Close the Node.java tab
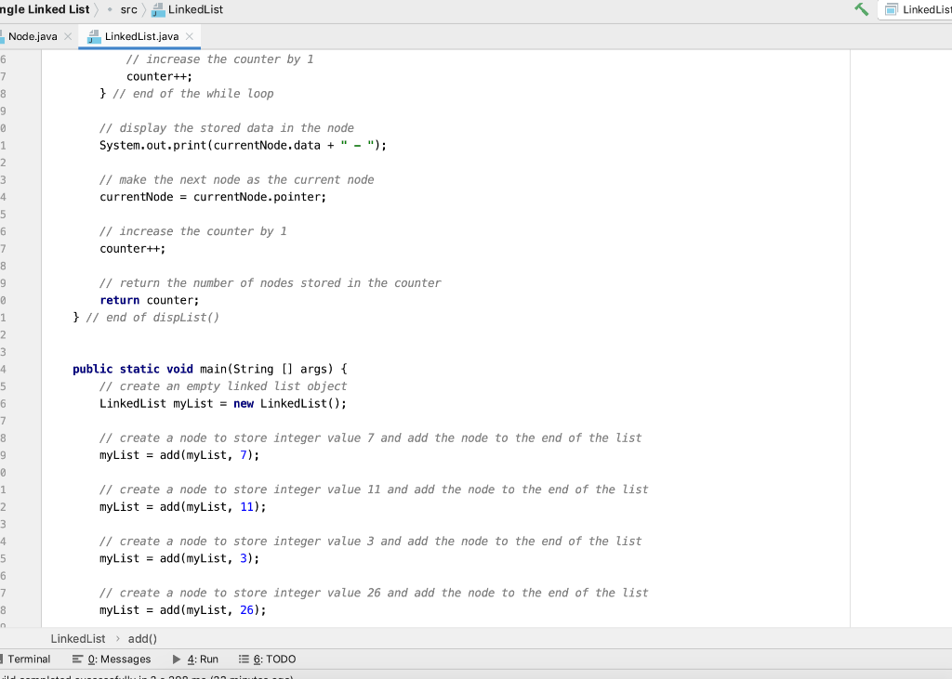952x679 pixels. tap(68, 36)
